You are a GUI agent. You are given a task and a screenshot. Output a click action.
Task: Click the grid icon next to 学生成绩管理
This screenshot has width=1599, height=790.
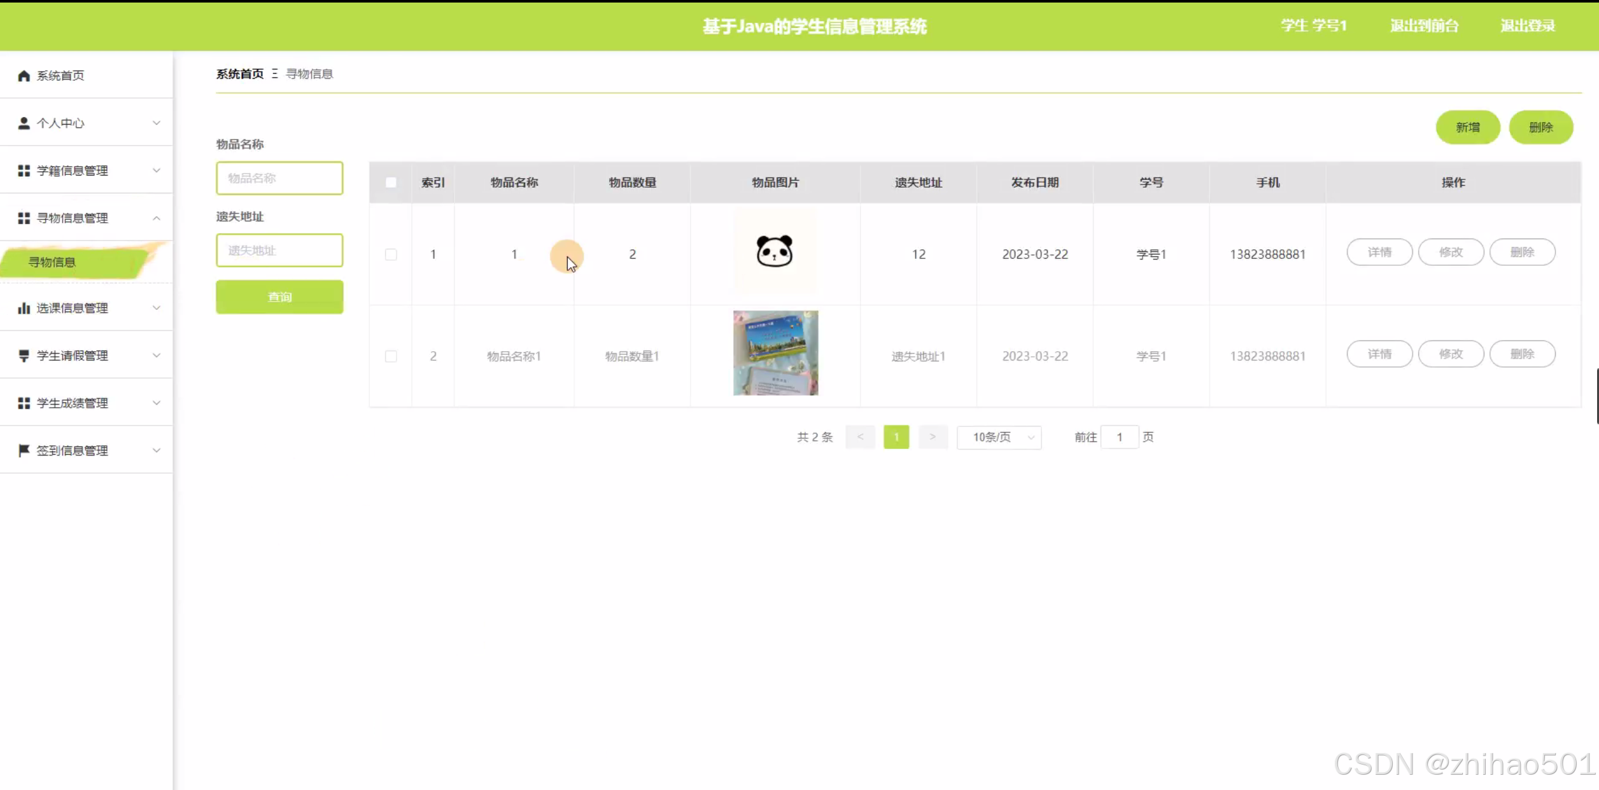24,403
